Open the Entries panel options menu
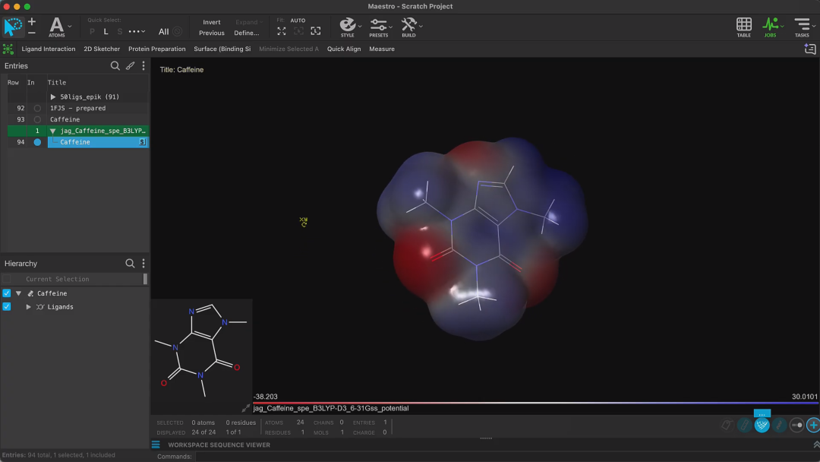The image size is (820, 462). click(143, 66)
